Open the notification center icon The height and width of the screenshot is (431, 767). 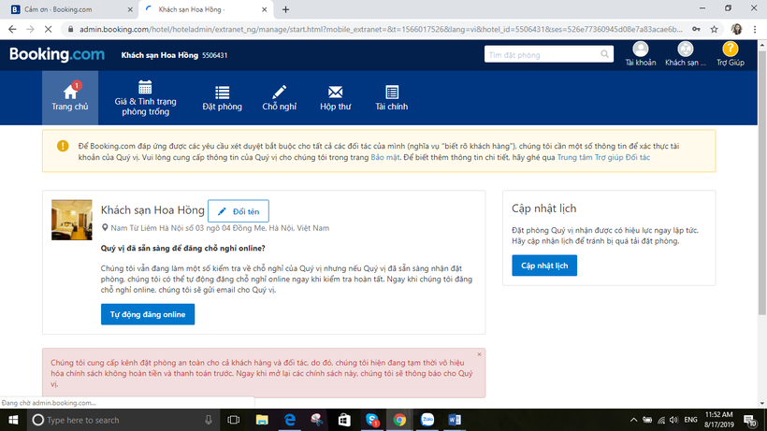click(751, 420)
